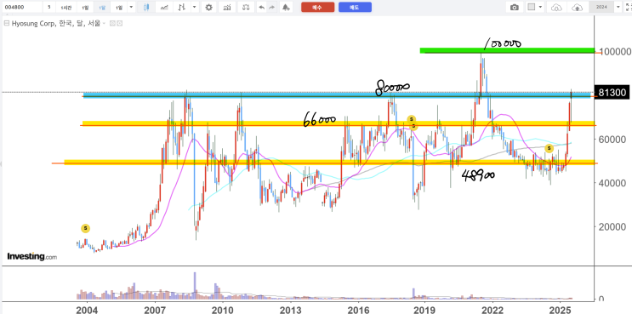
Task: Open the alert bell icon
Action: (286, 8)
